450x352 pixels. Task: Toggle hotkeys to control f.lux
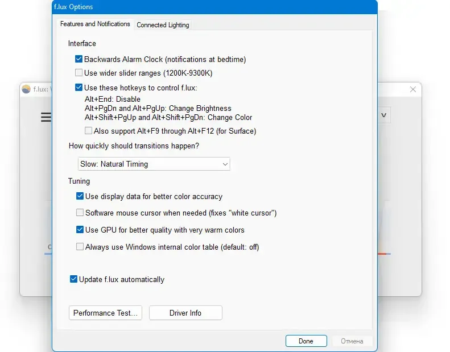click(79, 87)
